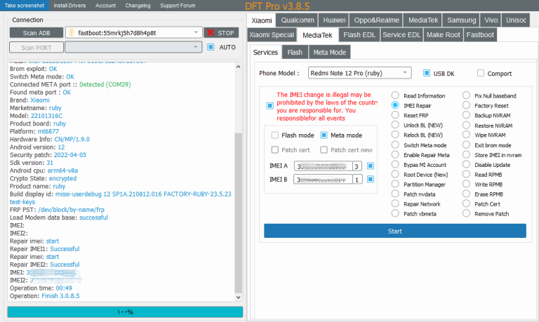Click Scan ADB button
This screenshot has height=322, width=539.
point(36,33)
